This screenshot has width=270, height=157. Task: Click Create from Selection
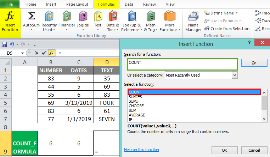[226, 29]
